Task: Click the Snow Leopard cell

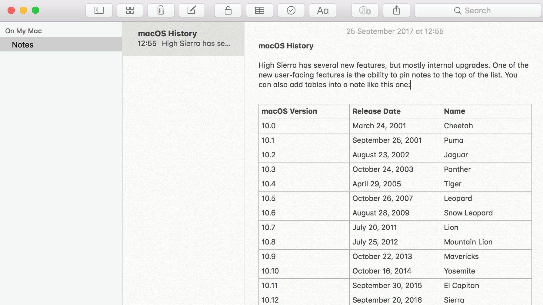Action: [x=486, y=213]
